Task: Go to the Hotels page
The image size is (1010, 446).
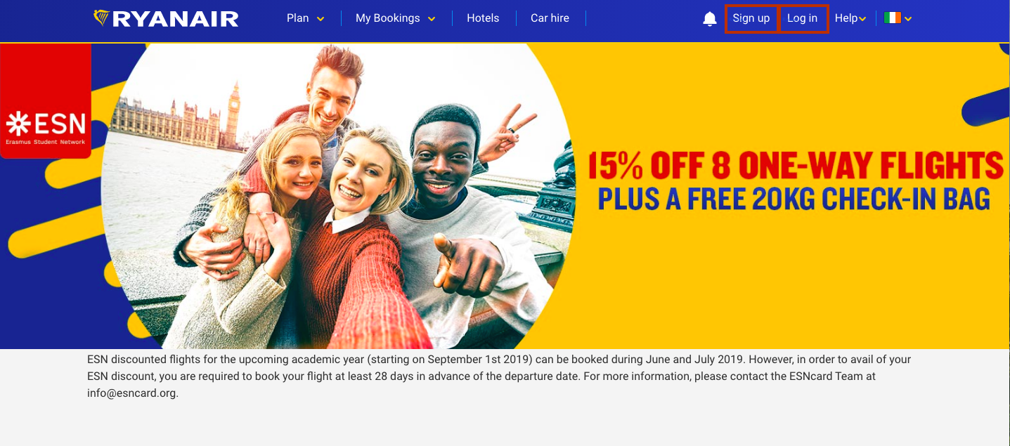Action: coord(483,18)
